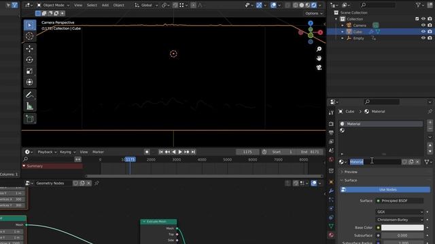Open the Render properties tab

pos(331,123)
